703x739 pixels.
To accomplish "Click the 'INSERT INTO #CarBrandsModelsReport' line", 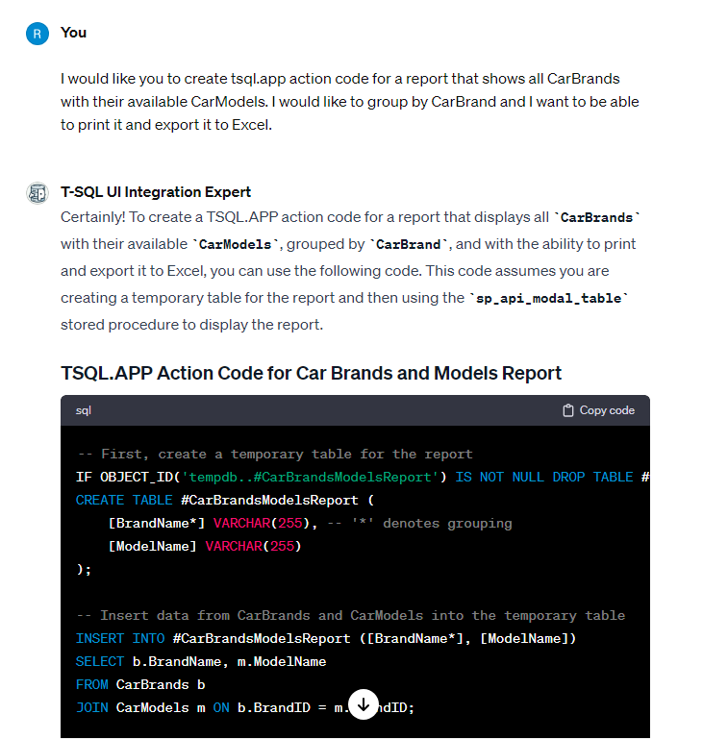I will [326, 639].
